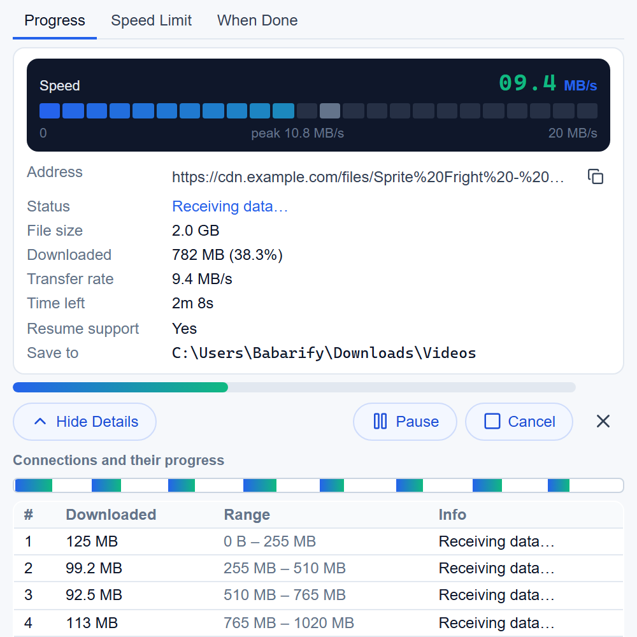Click the connections progress strip
This screenshot has width=637, height=637.
318,485
